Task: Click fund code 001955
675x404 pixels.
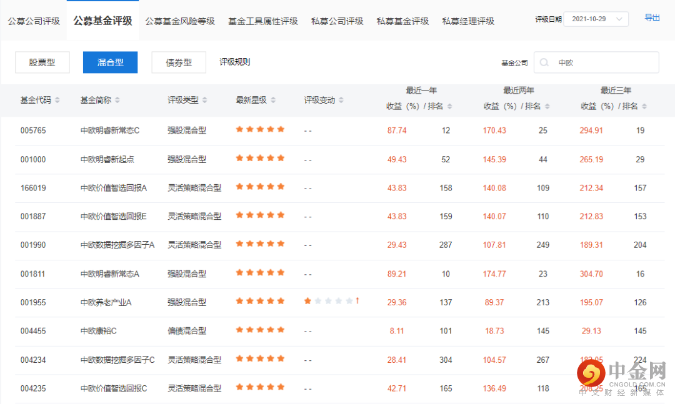Action: click(x=33, y=302)
